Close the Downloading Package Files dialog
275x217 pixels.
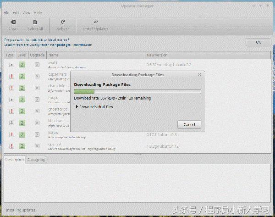pos(199,75)
